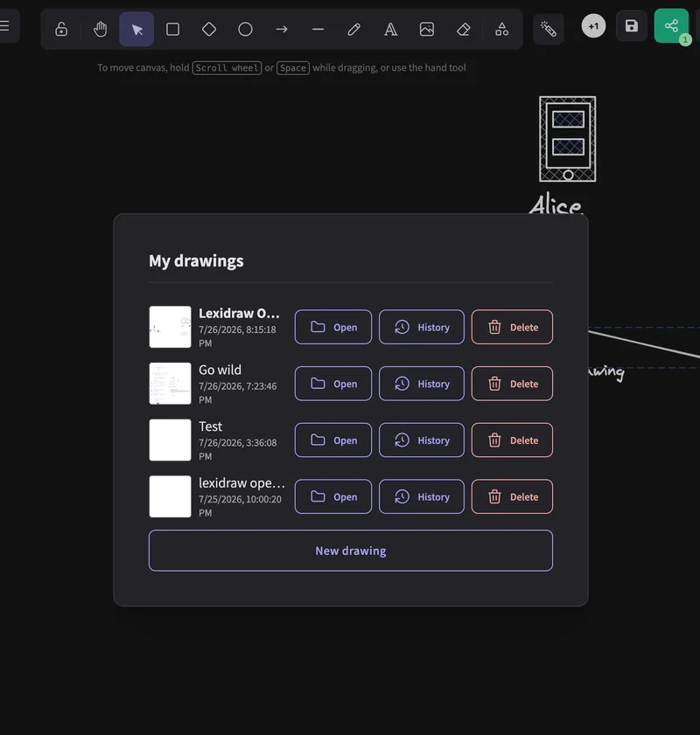
Task: Select the Line tool
Action: coord(318,30)
